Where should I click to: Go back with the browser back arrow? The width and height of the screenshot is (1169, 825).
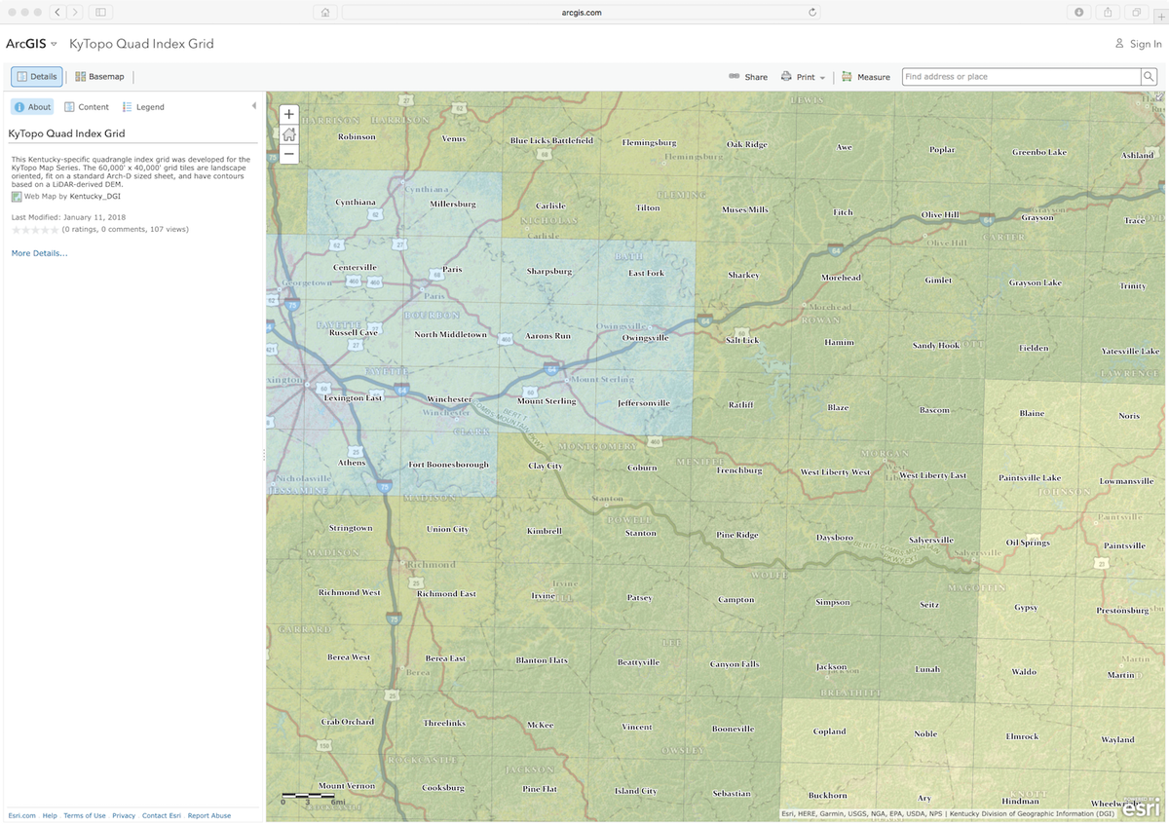(58, 12)
